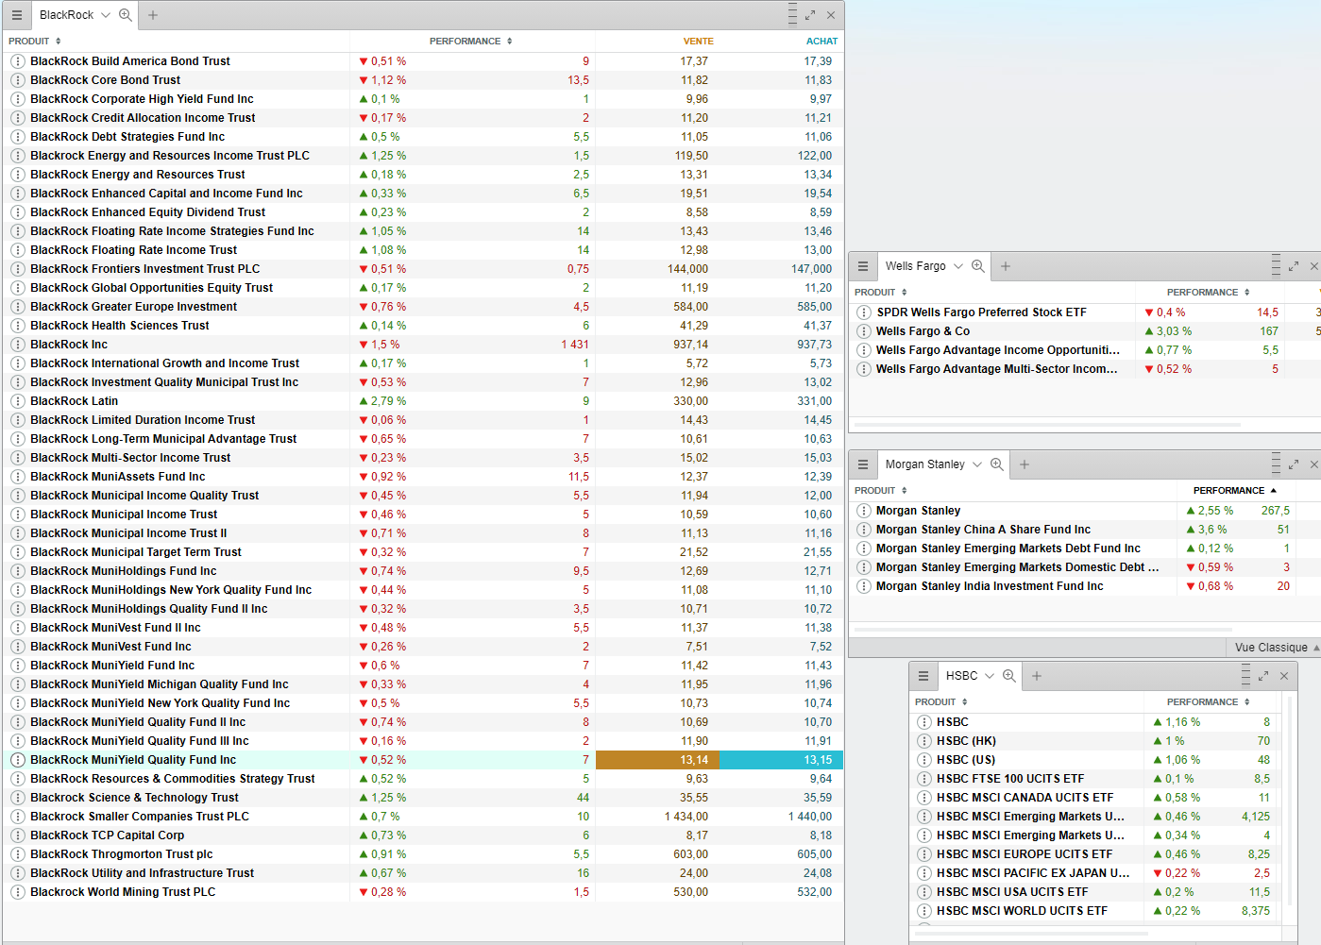Open the Vue Classique view selector
This screenshot has width=1321, height=945.
coord(1277,648)
